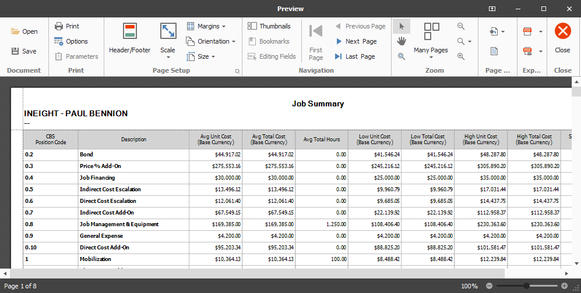Select the Hand tool

coord(401,41)
